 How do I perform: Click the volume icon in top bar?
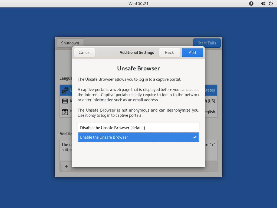click(x=263, y=4)
